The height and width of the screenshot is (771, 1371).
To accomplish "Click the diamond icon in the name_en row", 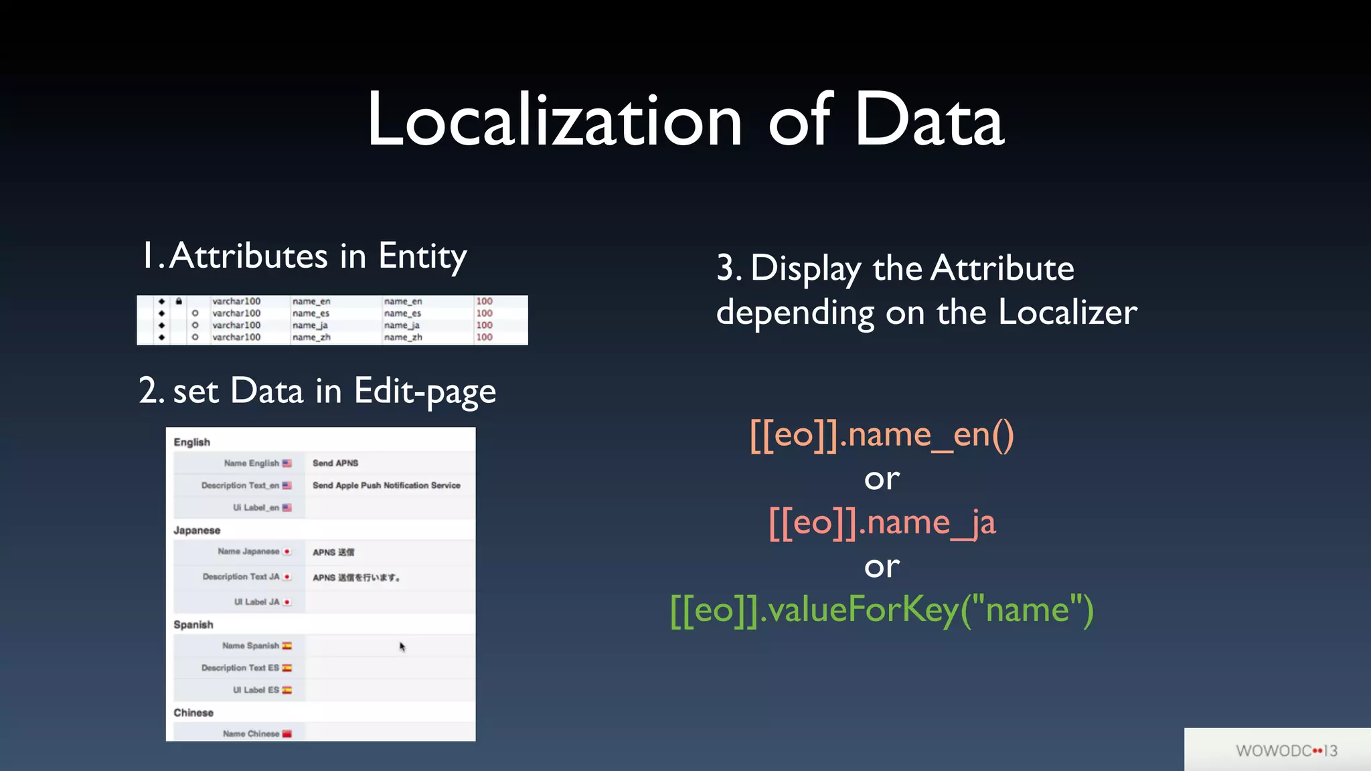I will [x=161, y=301].
